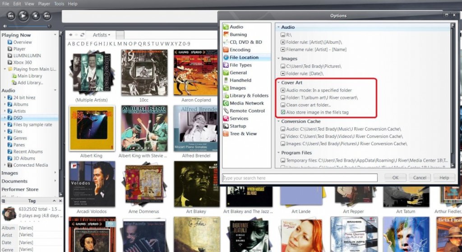Skip to next track button
The height and width of the screenshot is (252, 462).
(47, 16)
